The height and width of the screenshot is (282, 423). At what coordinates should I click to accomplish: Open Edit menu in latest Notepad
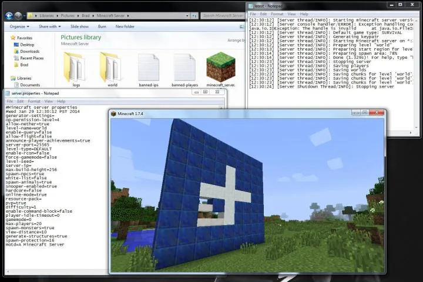[x=263, y=14]
